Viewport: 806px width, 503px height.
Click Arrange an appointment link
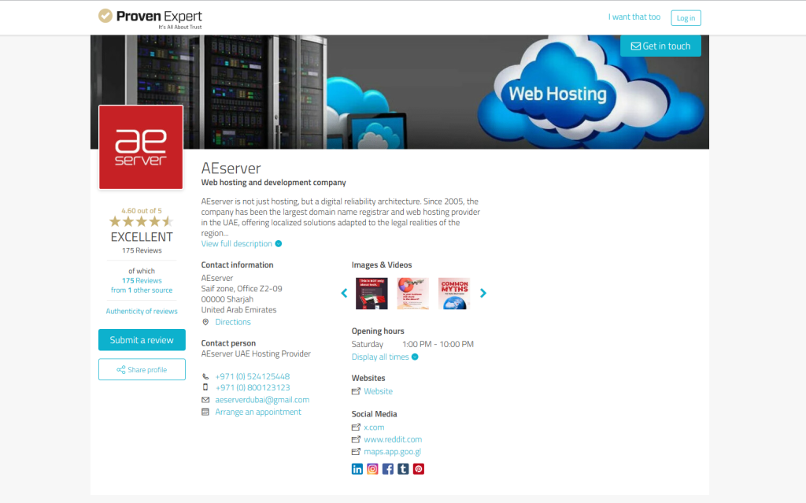[258, 412]
